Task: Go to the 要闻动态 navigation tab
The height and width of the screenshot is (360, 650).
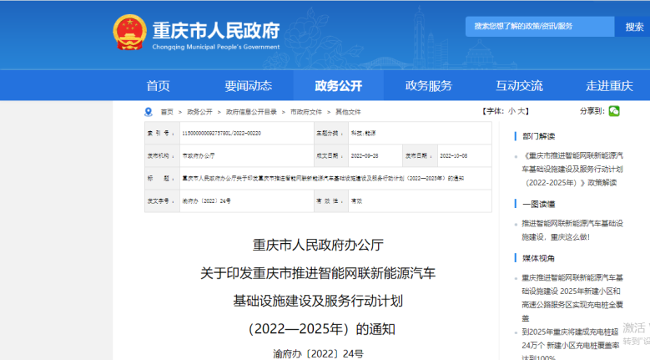Action: [248, 85]
